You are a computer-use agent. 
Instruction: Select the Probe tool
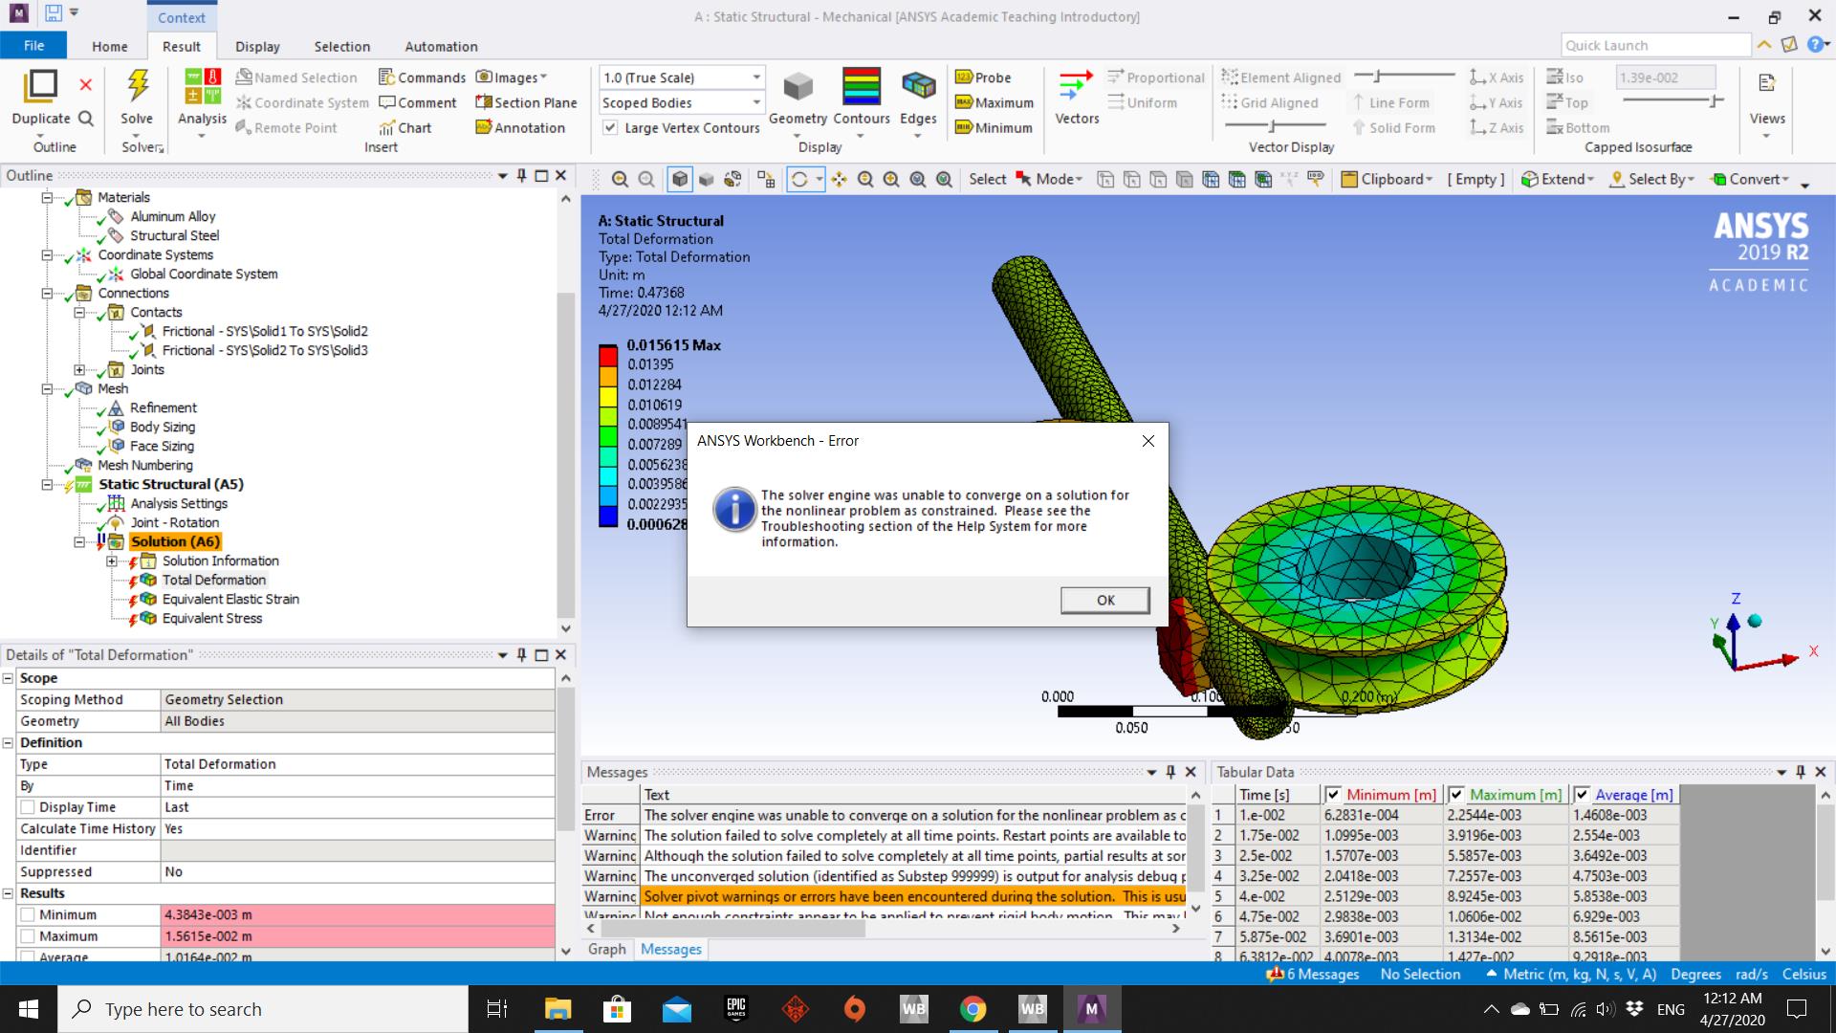(983, 77)
